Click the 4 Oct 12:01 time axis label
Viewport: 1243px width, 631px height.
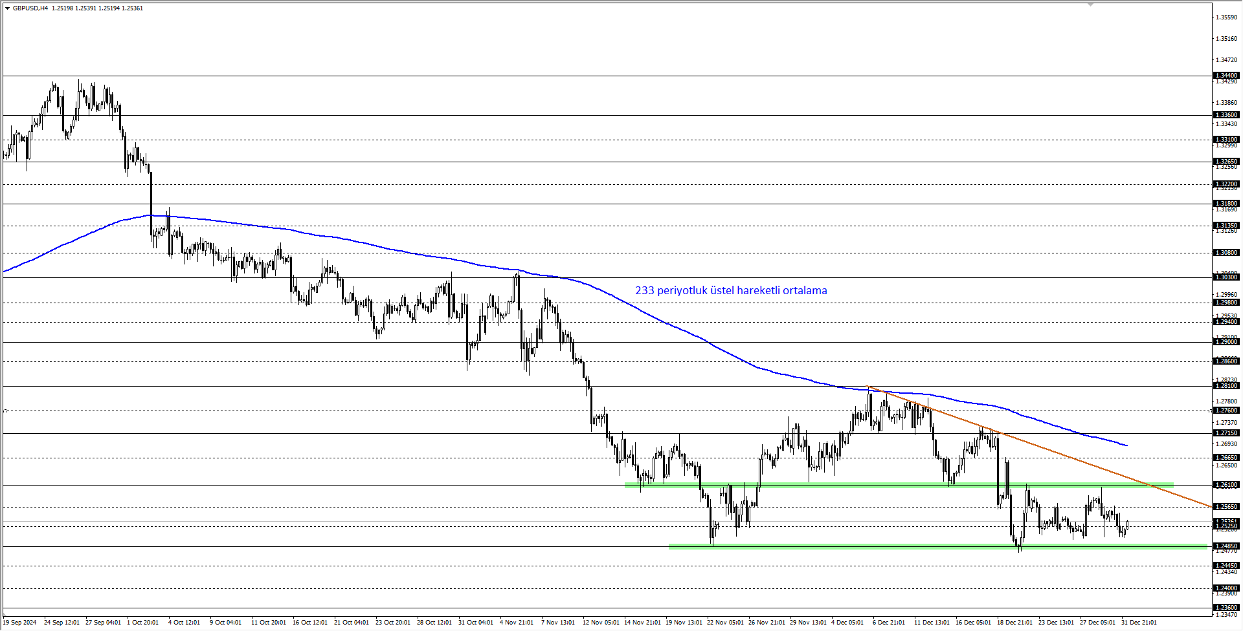coord(184,623)
